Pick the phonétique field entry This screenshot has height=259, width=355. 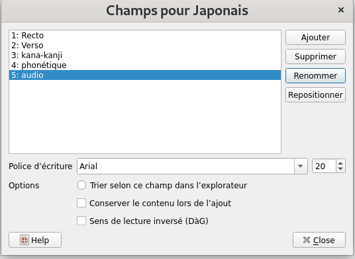(145, 65)
